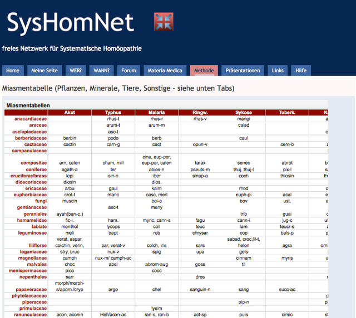The width and height of the screenshot is (356, 318).
Task: Click the Miasmentabelle page heading
Action: [118, 88]
